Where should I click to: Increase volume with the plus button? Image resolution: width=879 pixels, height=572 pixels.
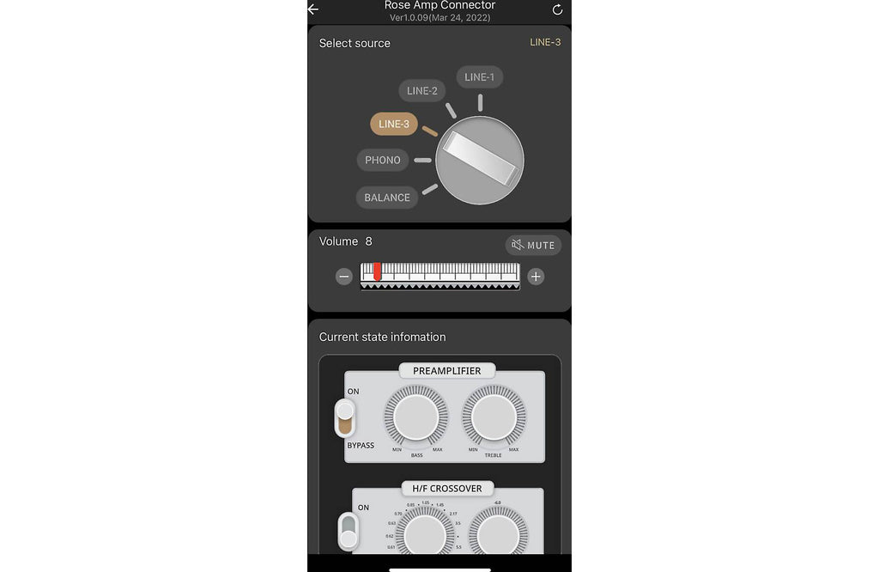[x=536, y=277]
